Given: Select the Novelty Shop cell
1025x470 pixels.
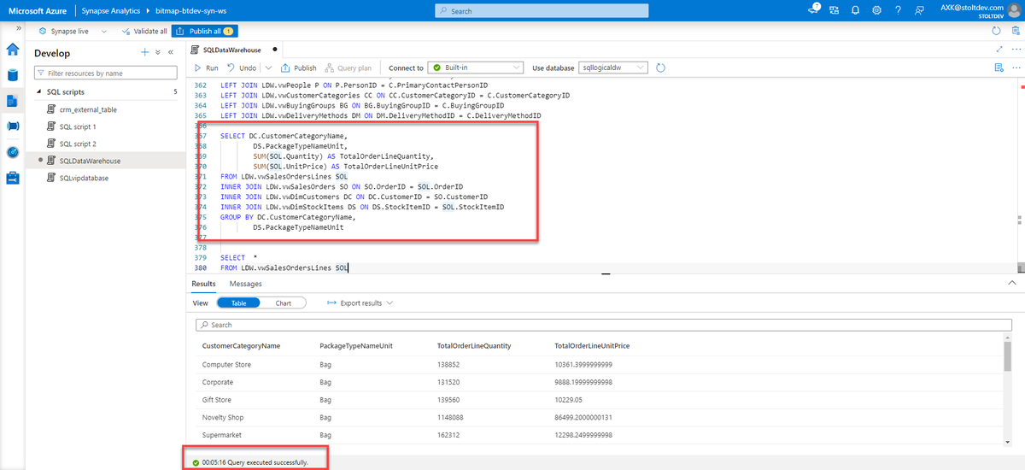Looking at the screenshot, I should pyautogui.click(x=223, y=417).
